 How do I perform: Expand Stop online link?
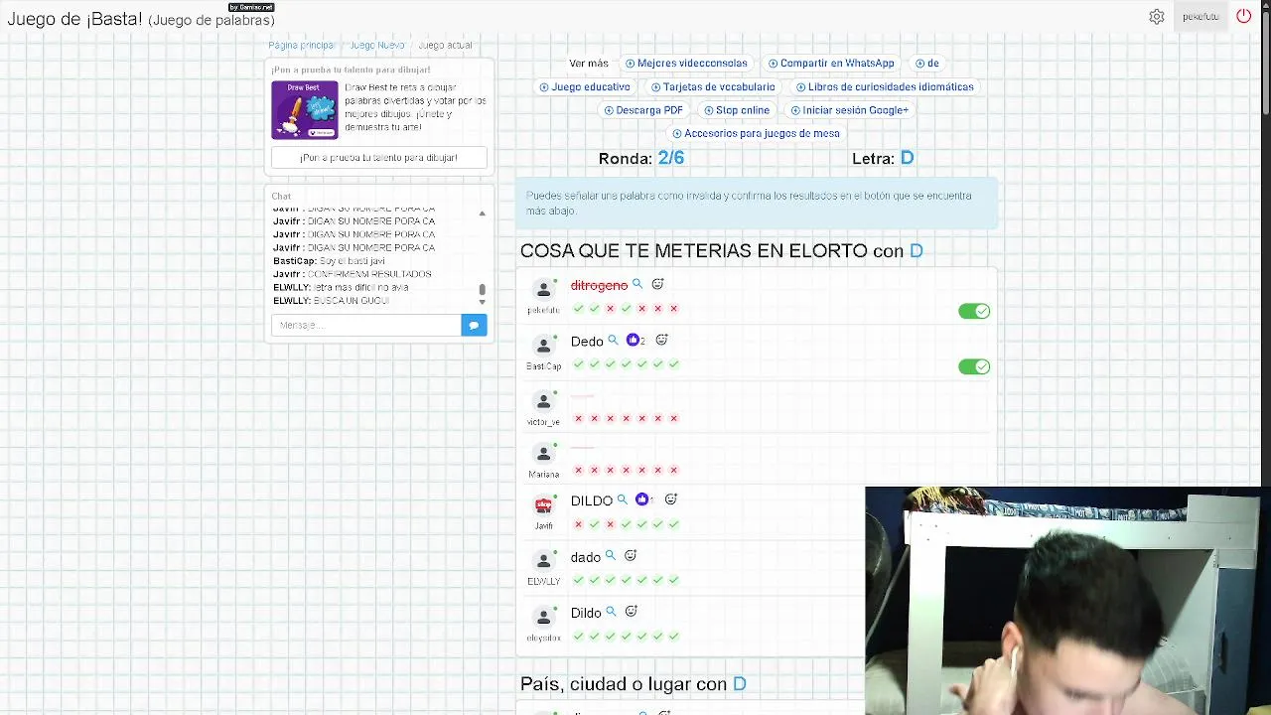coord(737,110)
